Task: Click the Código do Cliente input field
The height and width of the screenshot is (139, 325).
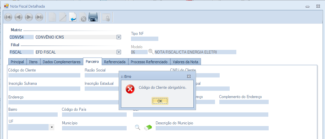Action: click(x=44, y=75)
